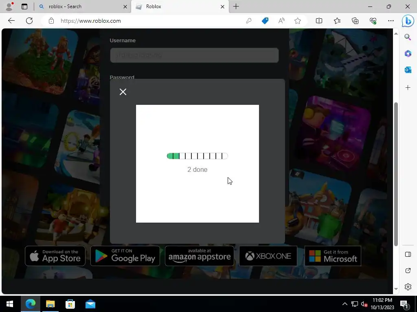Screen dimensions: 417x312
Task: Open the muted volume tray icon
Action: [364, 304]
